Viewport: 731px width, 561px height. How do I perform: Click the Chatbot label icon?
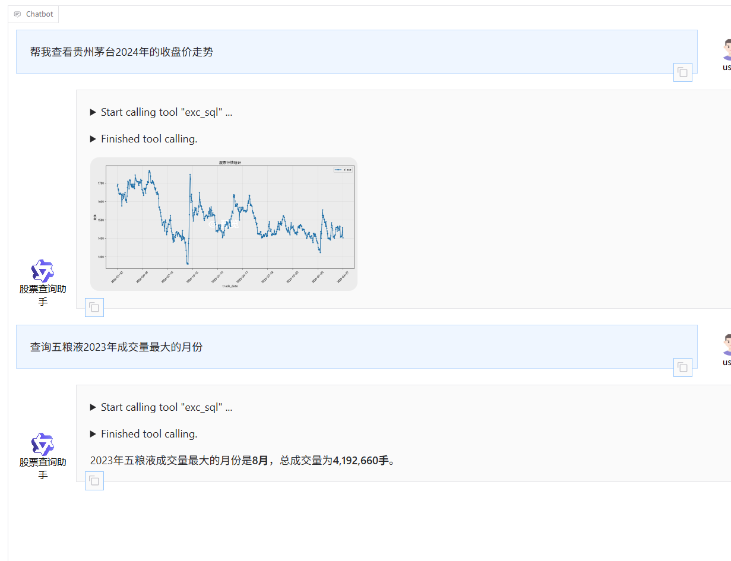[17, 14]
